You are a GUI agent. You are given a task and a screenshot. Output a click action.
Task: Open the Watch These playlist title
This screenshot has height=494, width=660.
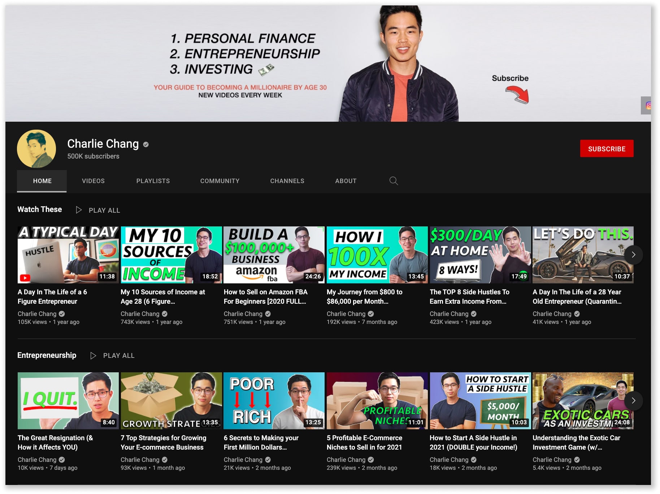pyautogui.click(x=40, y=209)
